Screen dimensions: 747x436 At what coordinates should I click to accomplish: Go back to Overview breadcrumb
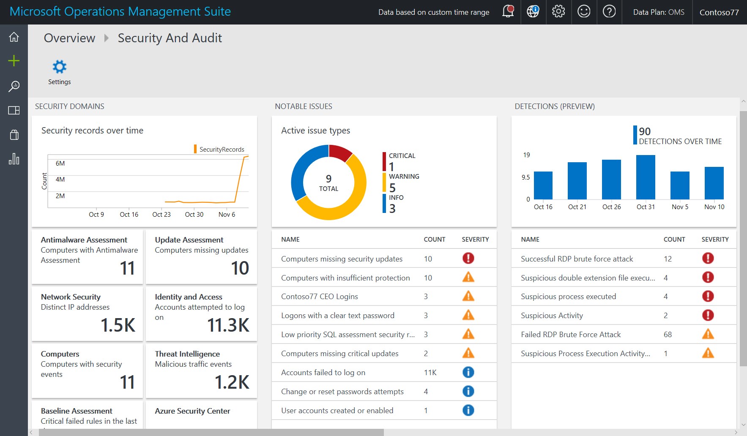70,38
